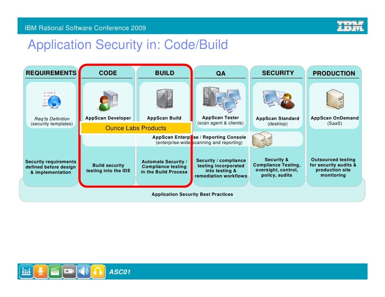Click the '(SaaS)' subtitle

tap(335, 124)
